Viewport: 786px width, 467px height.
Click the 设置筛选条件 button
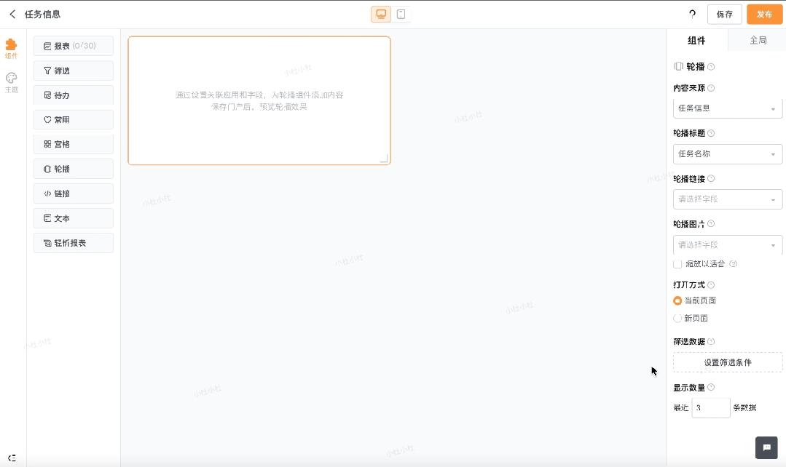(x=727, y=362)
